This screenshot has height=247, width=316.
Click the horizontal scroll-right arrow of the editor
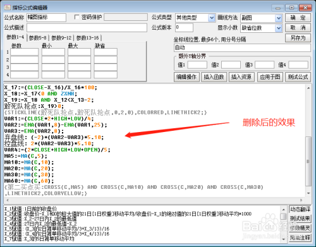coord(301,200)
